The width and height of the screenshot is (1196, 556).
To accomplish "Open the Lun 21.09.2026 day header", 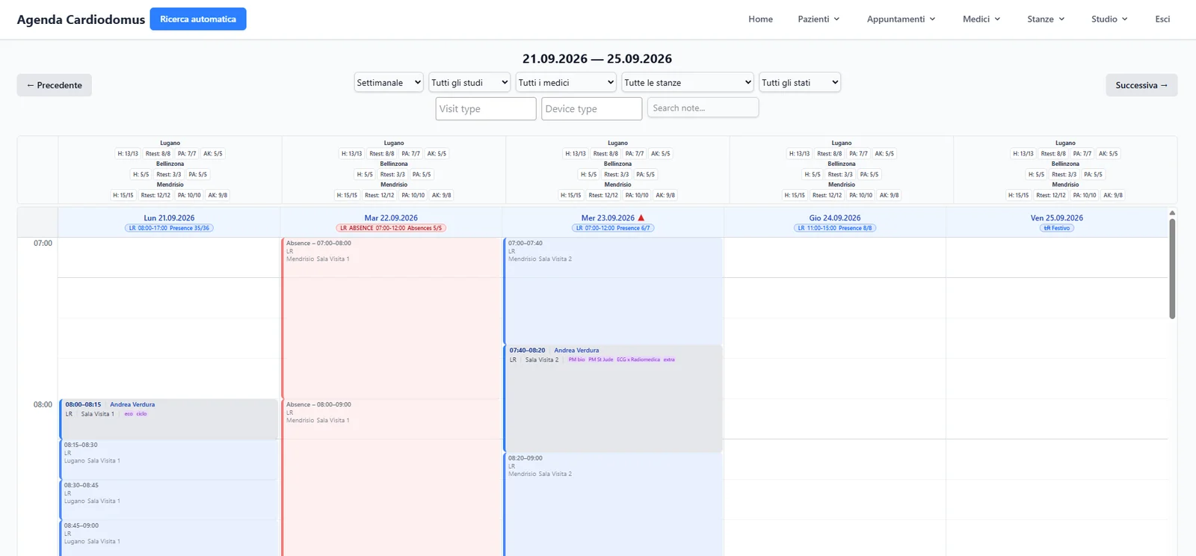I will click(x=169, y=218).
